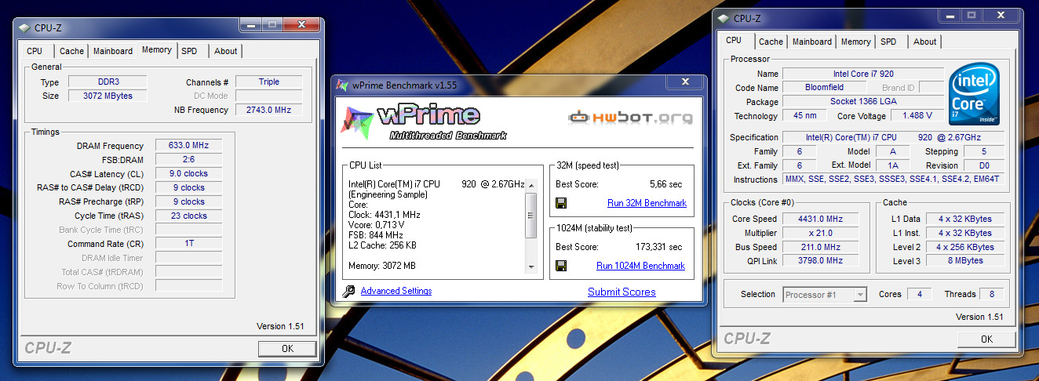1039x381 pixels.
Task: Click the Intel Core i7 logo badge
Action: [x=973, y=93]
